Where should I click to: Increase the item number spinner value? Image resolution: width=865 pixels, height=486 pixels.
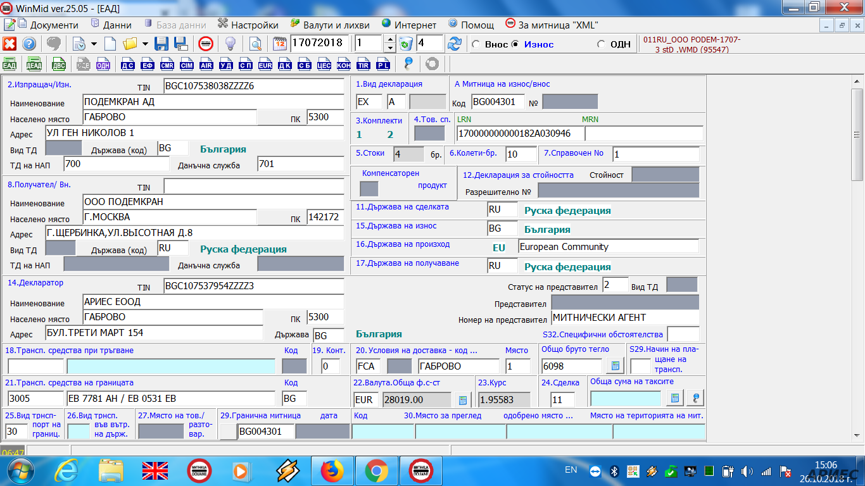390,40
